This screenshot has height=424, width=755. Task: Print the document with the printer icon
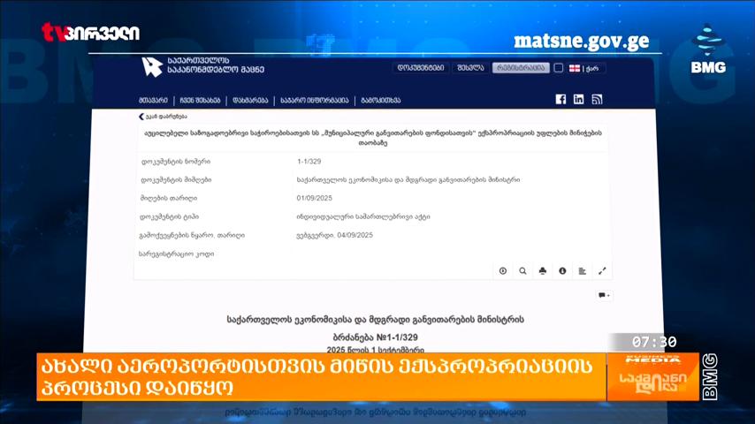pyautogui.click(x=543, y=271)
